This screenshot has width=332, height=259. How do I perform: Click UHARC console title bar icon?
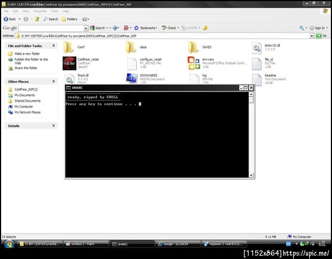pos(68,88)
